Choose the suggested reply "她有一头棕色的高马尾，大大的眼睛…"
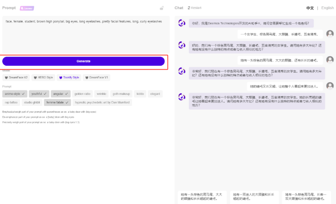The image size is (336, 204). (202, 197)
